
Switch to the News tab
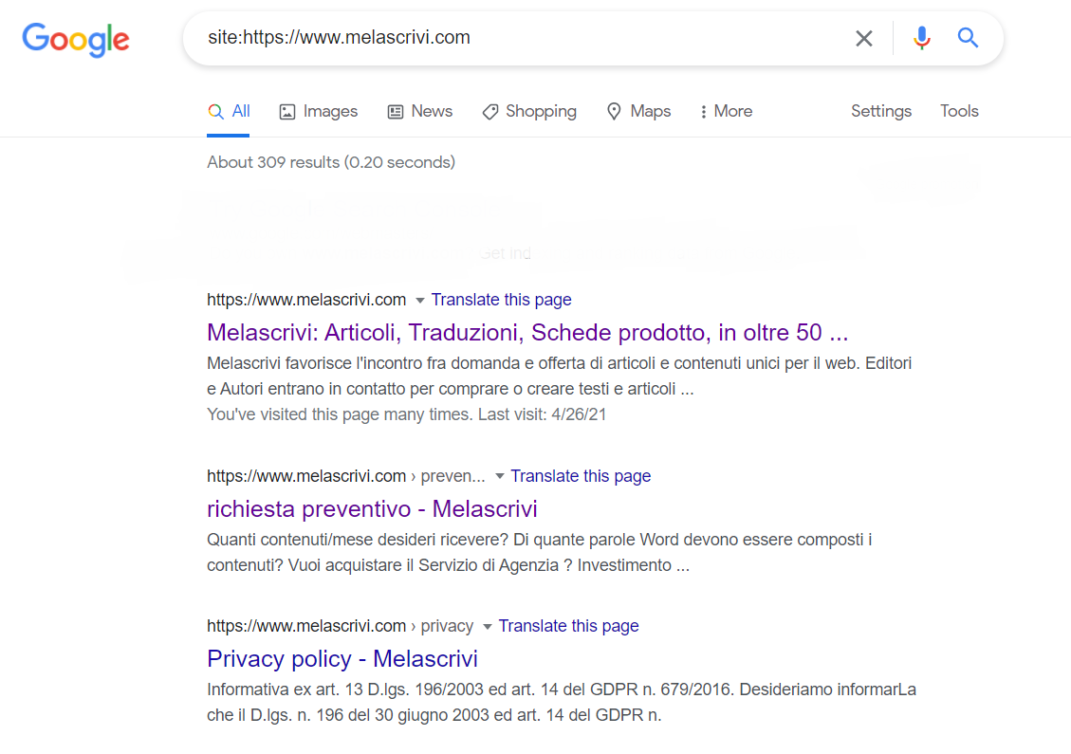point(420,111)
